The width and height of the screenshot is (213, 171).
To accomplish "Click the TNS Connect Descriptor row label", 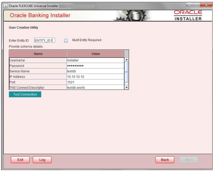I will point(38,87).
